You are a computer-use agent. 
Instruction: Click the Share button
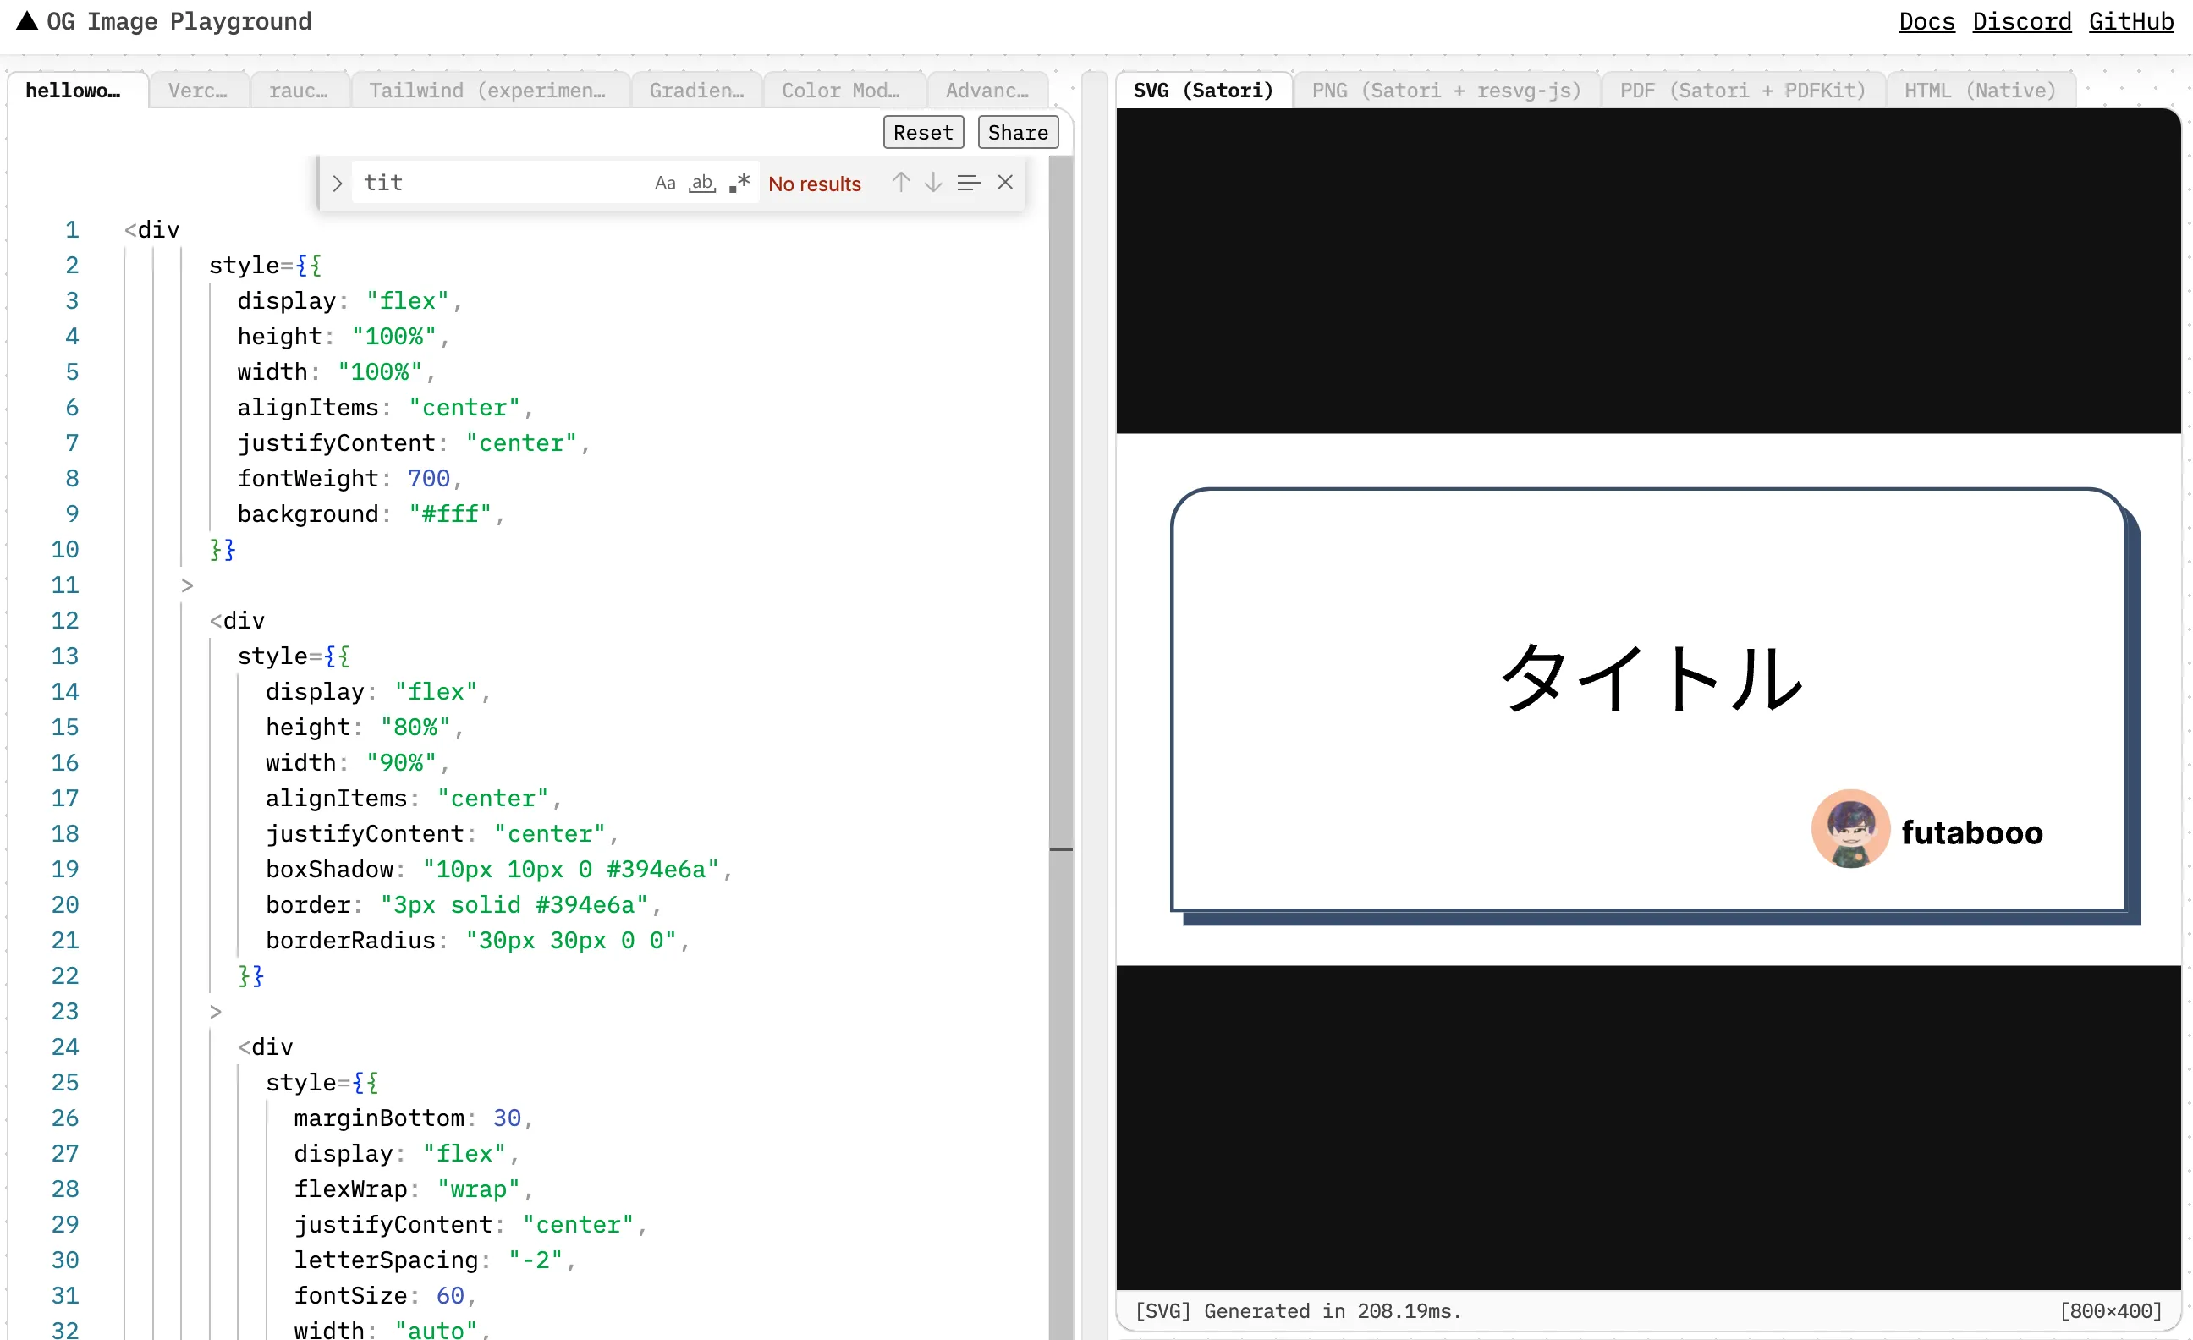(x=1017, y=133)
